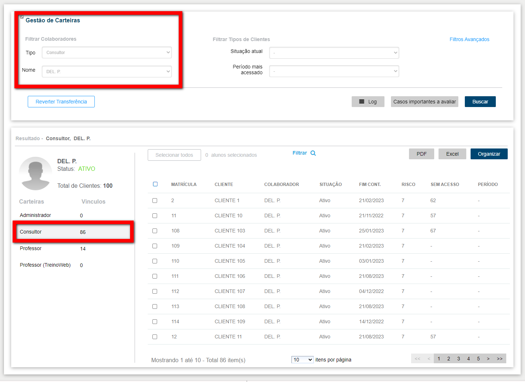525x382 pixels.
Task: Check the box for CLIENTE 1
Action: coord(155,201)
